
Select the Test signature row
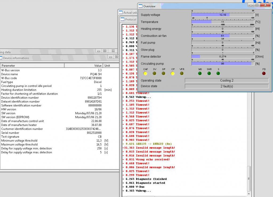pos(59,136)
